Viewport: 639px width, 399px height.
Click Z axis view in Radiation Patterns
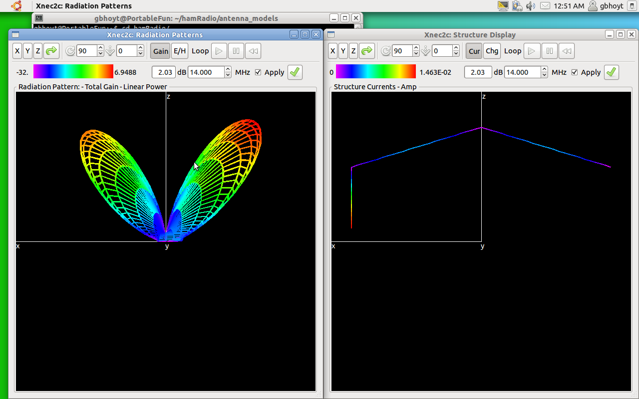pos(38,51)
